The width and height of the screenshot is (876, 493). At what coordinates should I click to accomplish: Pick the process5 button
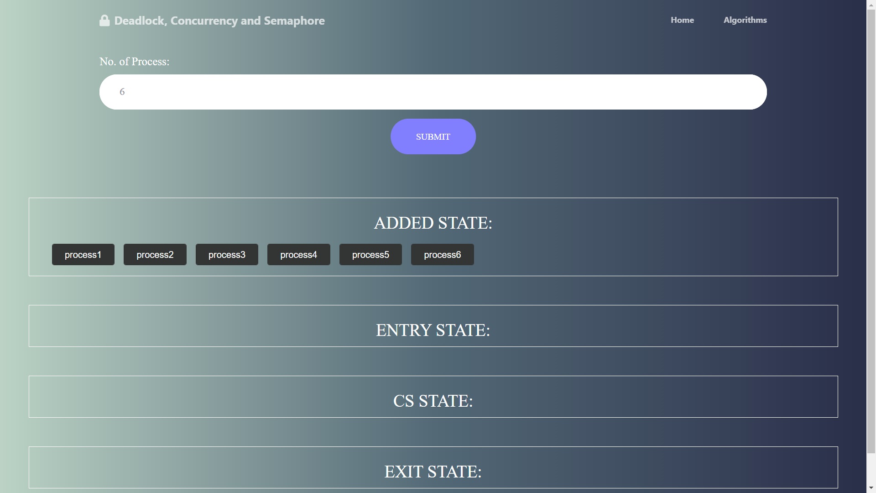pos(370,255)
